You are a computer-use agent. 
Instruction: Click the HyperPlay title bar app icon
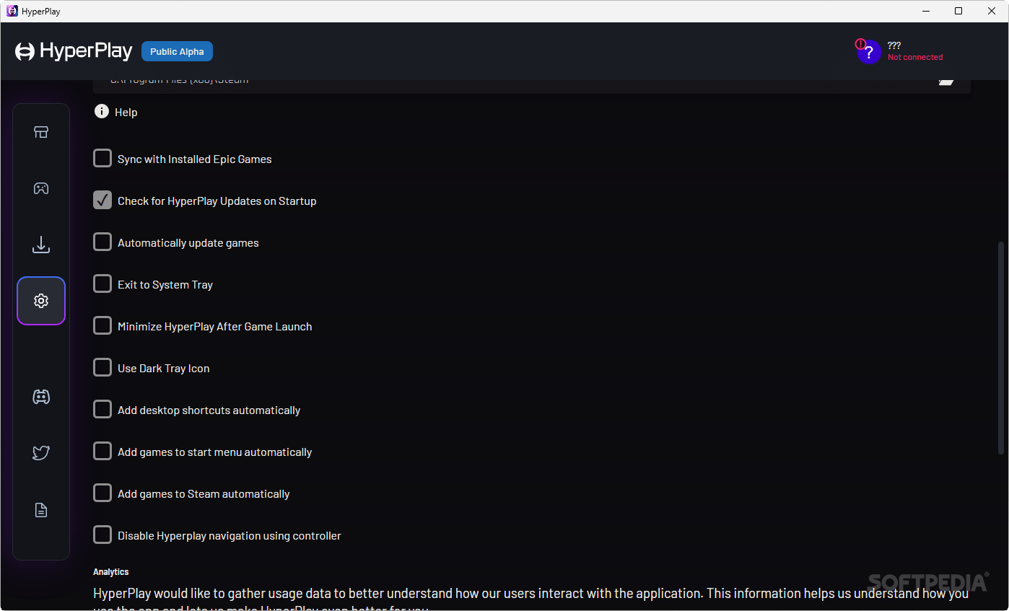pos(12,11)
